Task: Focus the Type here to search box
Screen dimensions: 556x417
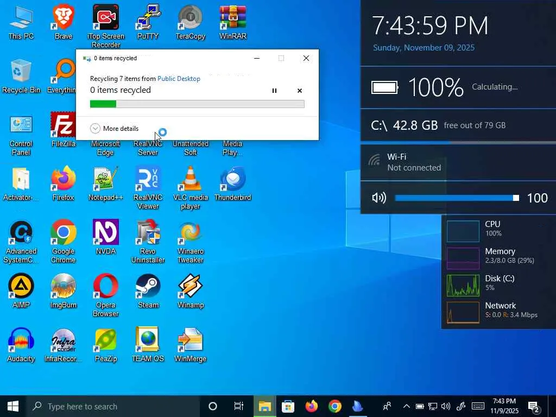Action: (113, 406)
